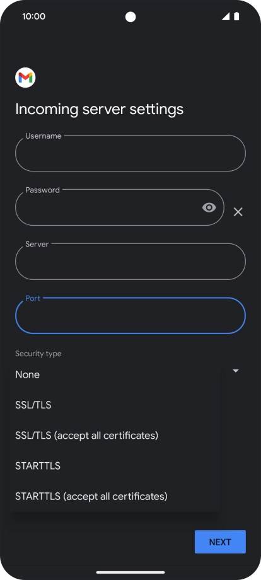This screenshot has height=580, width=261.
Task: Tap the clock showing 10:00
Action: [x=33, y=16]
